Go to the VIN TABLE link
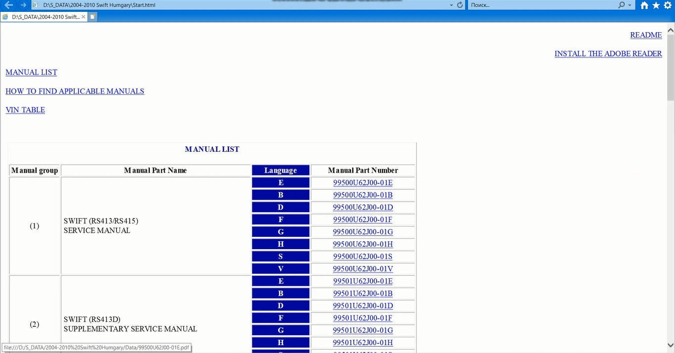675x353 pixels. point(25,110)
